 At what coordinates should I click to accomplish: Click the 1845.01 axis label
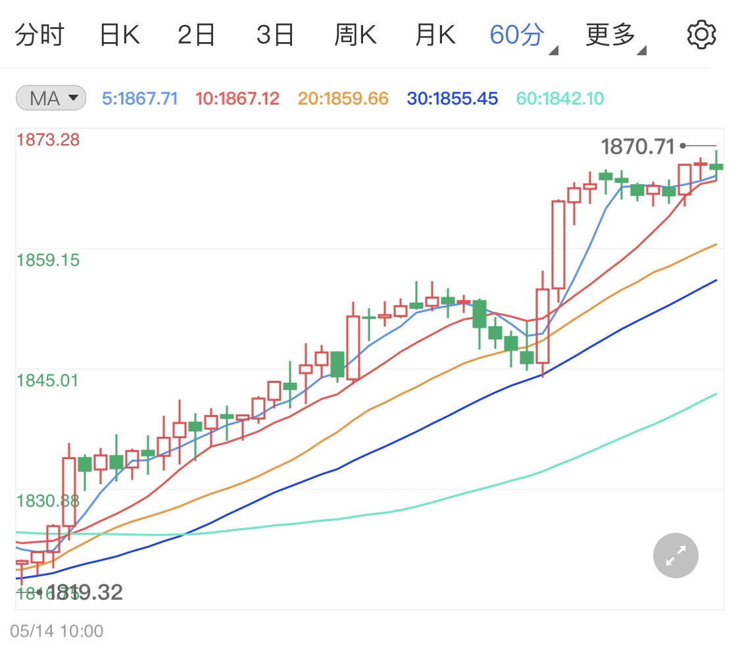coord(47,380)
